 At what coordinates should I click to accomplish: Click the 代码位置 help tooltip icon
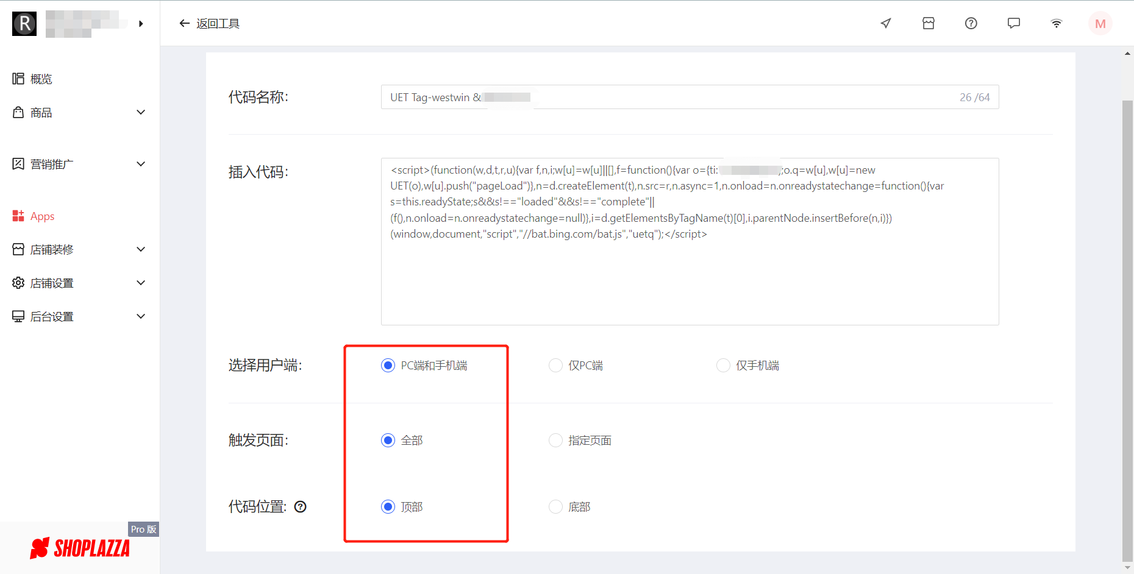301,506
